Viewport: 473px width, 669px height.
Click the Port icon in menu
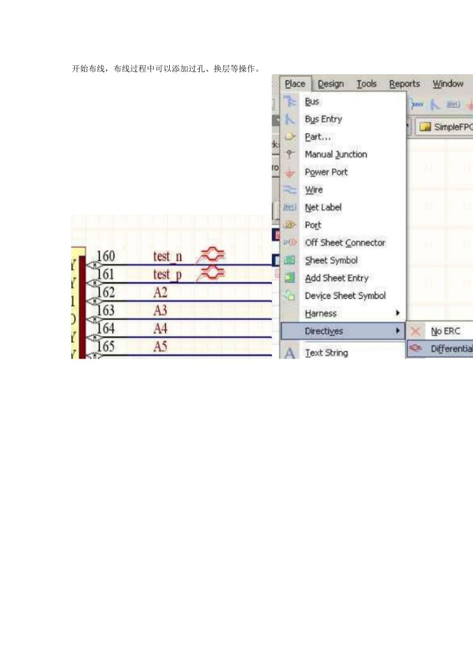click(x=290, y=225)
